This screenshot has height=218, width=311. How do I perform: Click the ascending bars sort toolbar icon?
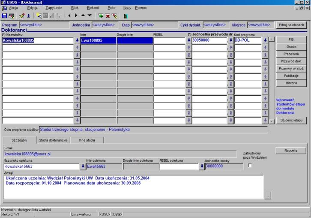(x=52, y=16)
